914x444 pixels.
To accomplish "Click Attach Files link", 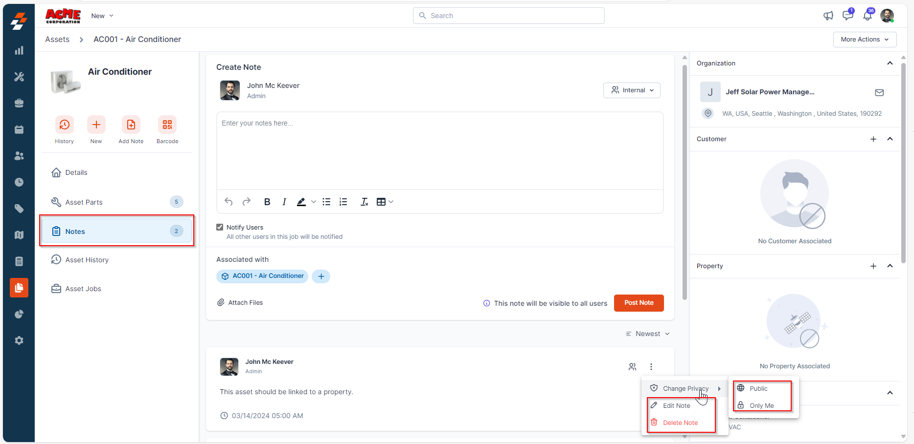I will [x=240, y=302].
